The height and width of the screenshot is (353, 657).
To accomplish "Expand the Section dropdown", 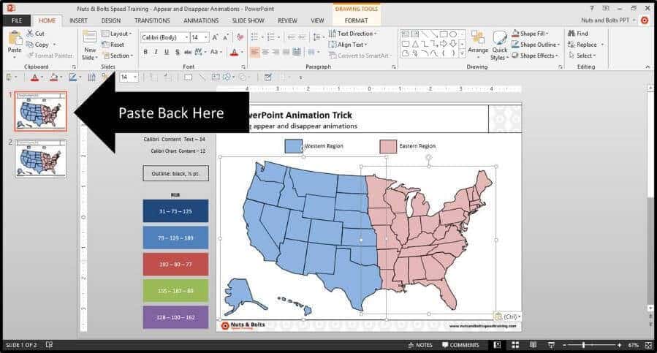I will 118,56.
